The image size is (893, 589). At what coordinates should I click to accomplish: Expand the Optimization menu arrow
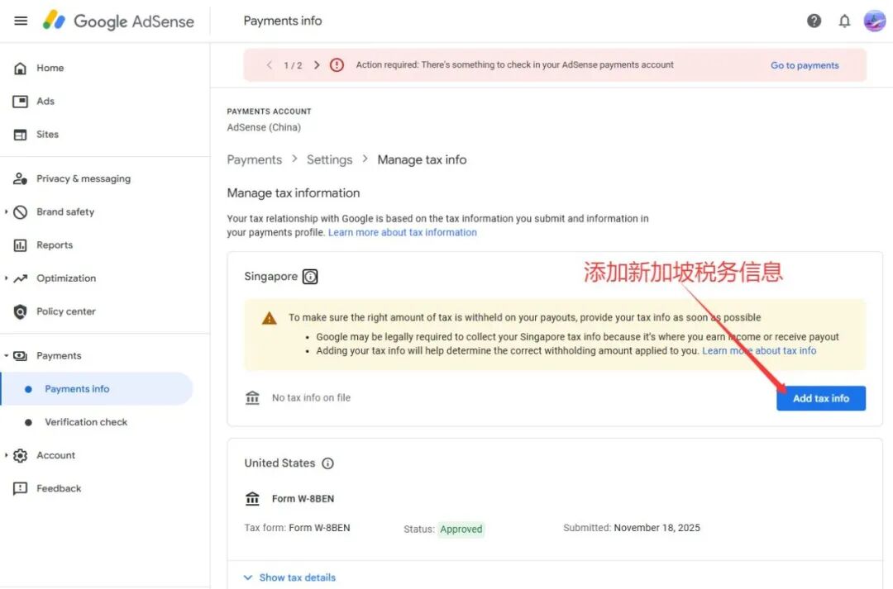point(7,278)
